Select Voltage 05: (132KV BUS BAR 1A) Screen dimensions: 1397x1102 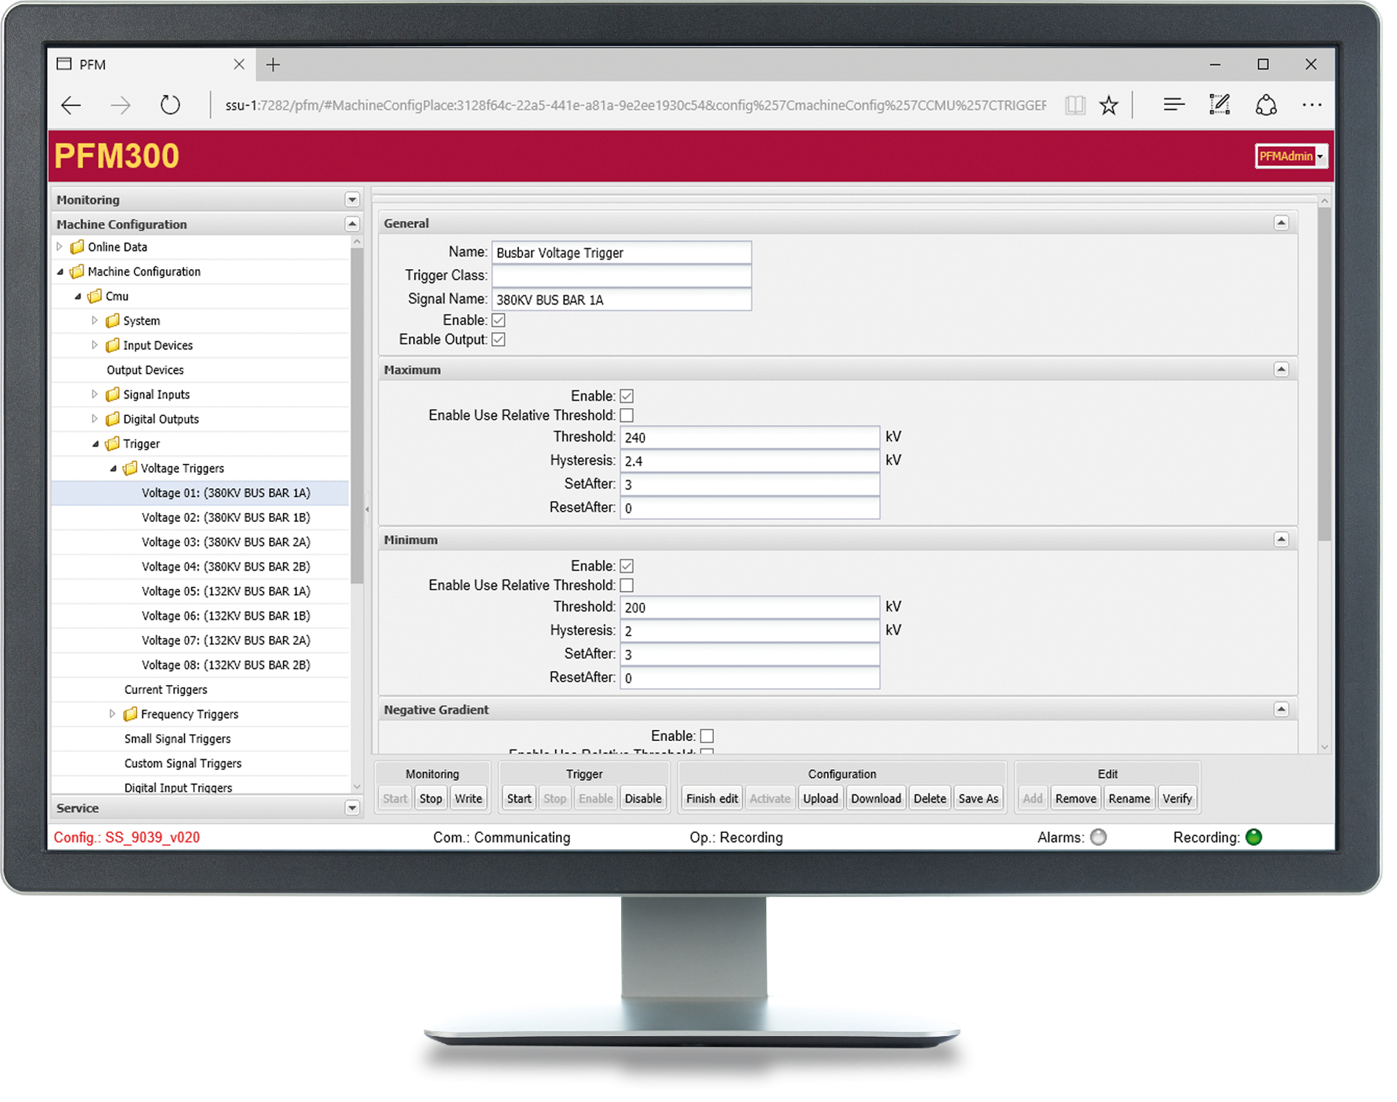pos(226,591)
